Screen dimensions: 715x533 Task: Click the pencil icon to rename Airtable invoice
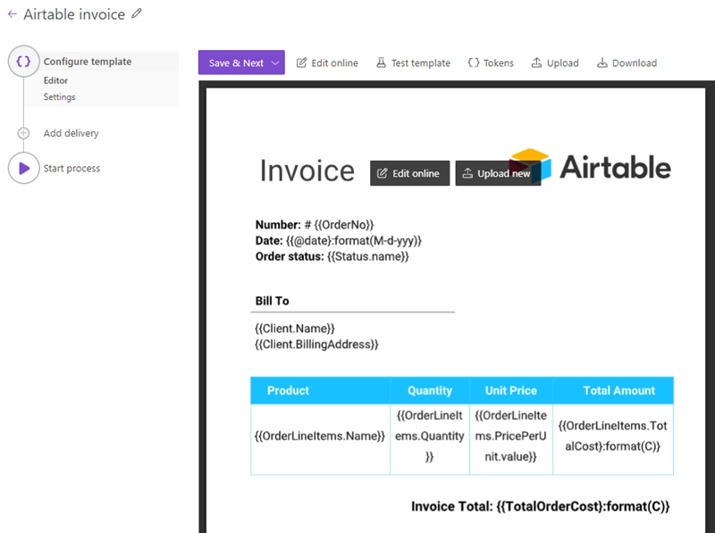pyautogui.click(x=137, y=13)
